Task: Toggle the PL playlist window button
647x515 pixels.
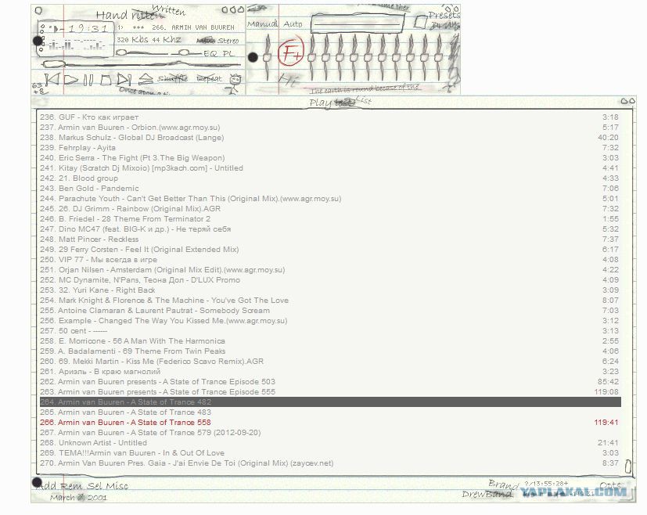Action: pos(228,53)
